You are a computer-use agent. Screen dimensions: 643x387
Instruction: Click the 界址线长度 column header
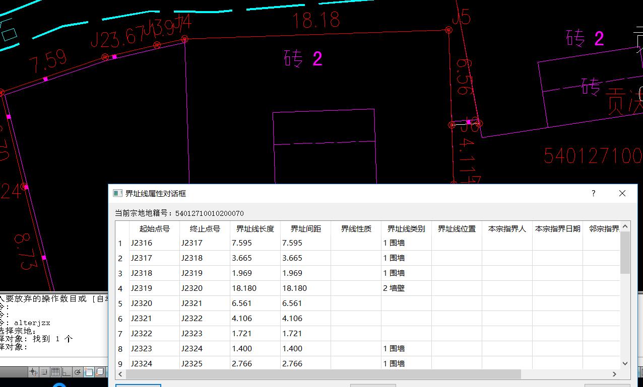pos(255,228)
